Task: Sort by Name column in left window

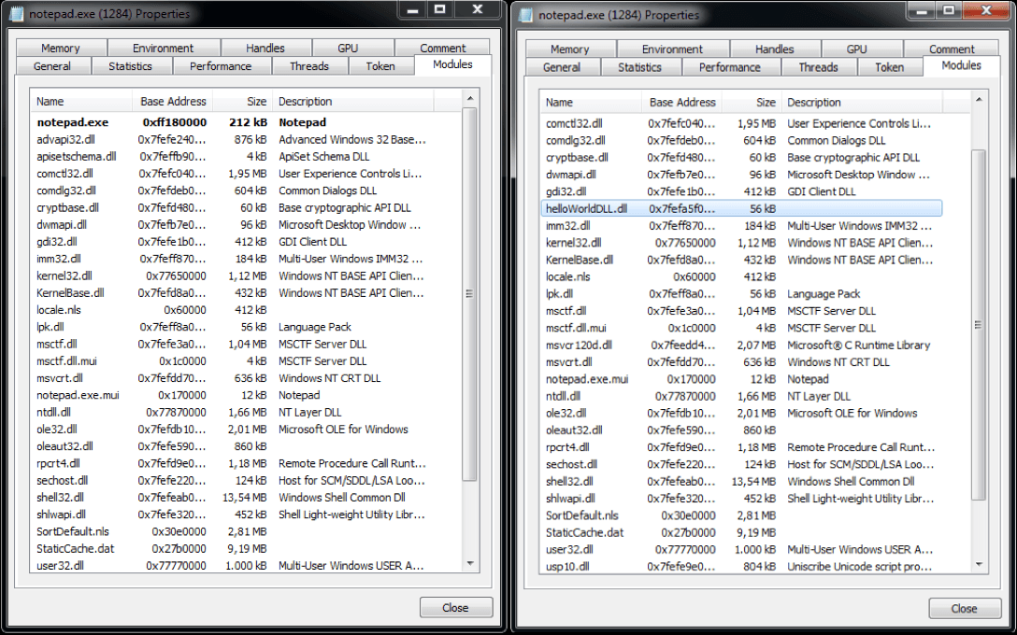Action: [x=81, y=101]
